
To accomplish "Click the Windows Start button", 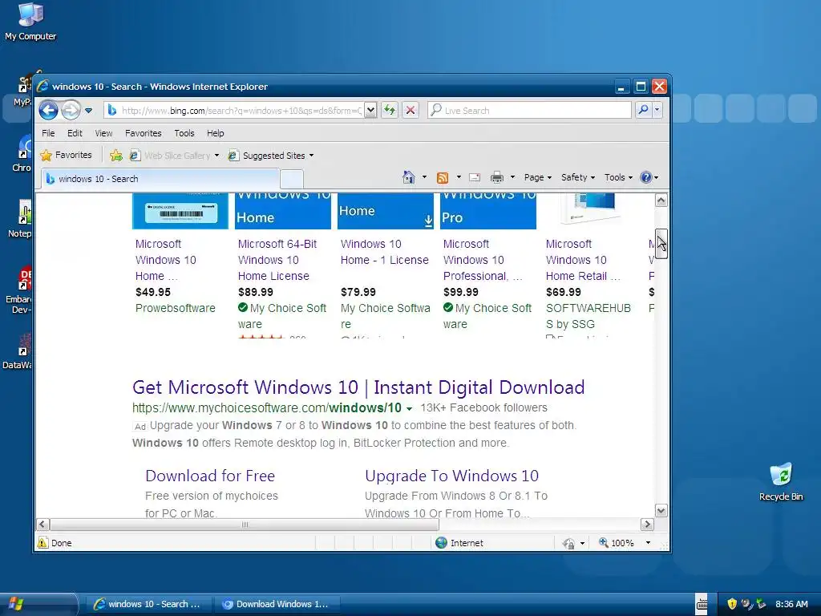I will (38, 604).
